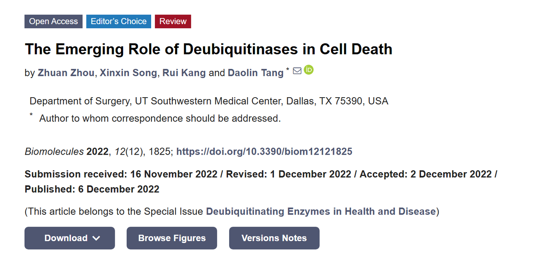
Task: Open author Xinxin Song's profile link
Action: [128, 73]
